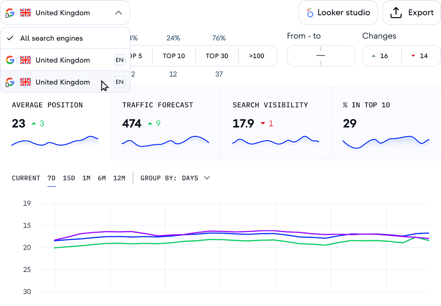
Task: Click UK flag in the highlighted dropdown row
Action: coord(25,82)
